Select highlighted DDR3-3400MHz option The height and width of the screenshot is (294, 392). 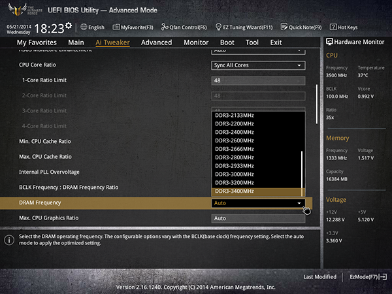257,191
